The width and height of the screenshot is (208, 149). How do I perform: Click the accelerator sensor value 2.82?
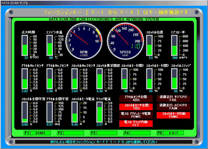click(25, 91)
